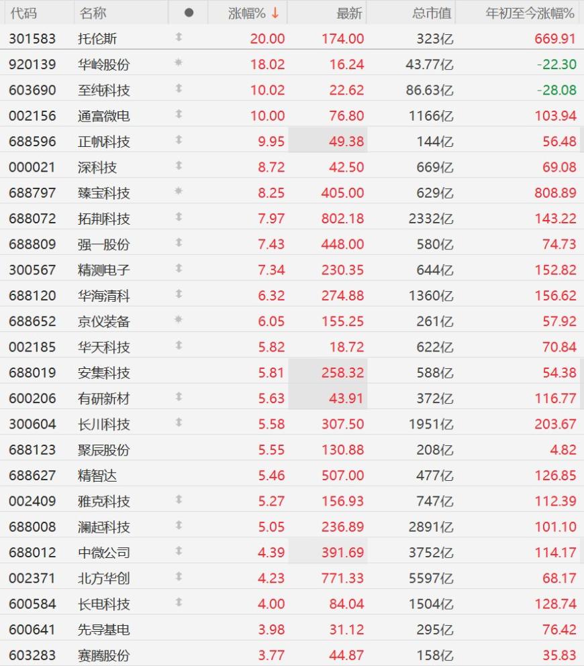The width and height of the screenshot is (584, 666).
Task: Click the pin icon beside 托伦斯
Action: pyautogui.click(x=179, y=37)
